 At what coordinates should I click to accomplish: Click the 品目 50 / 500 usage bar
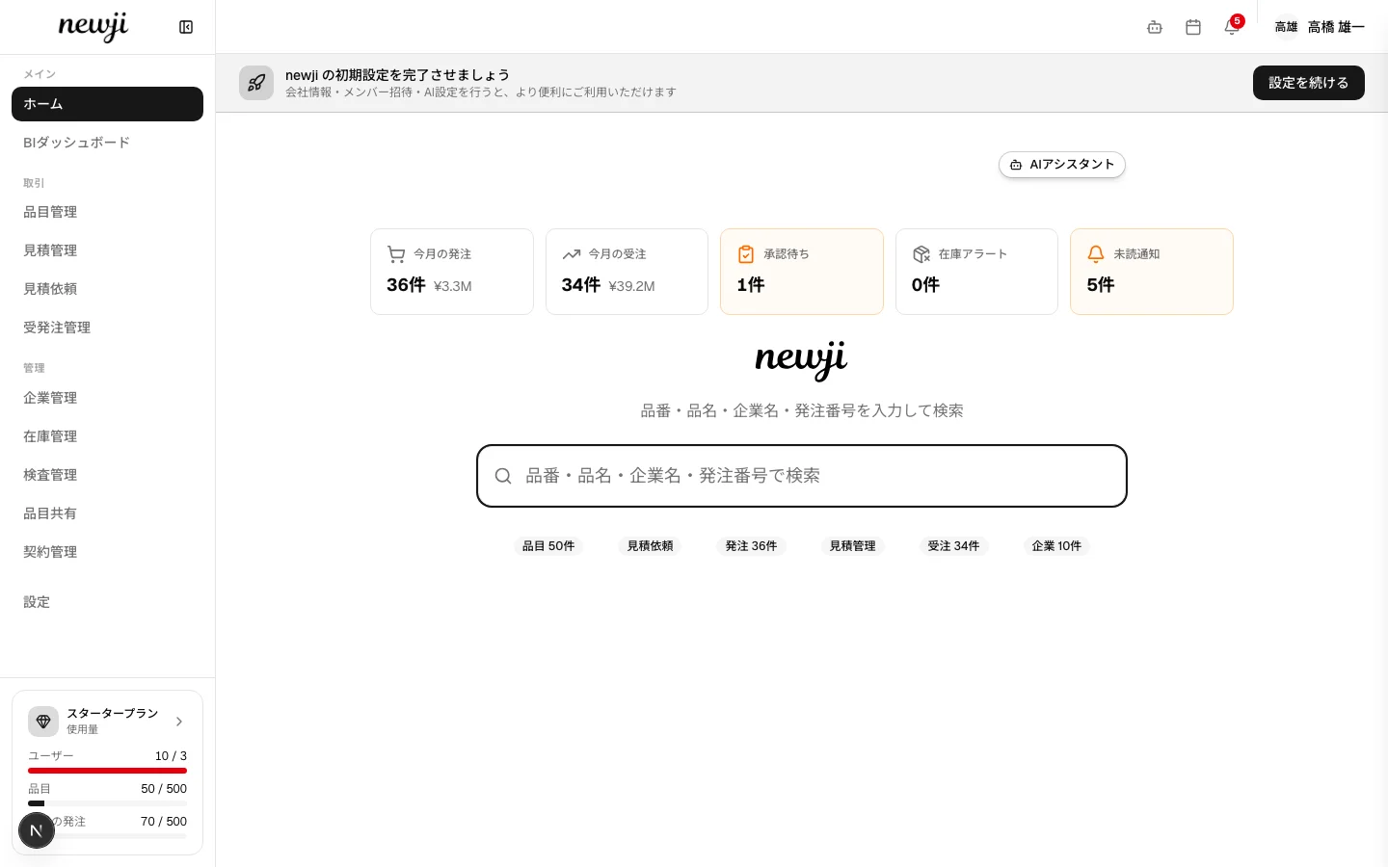point(107,803)
